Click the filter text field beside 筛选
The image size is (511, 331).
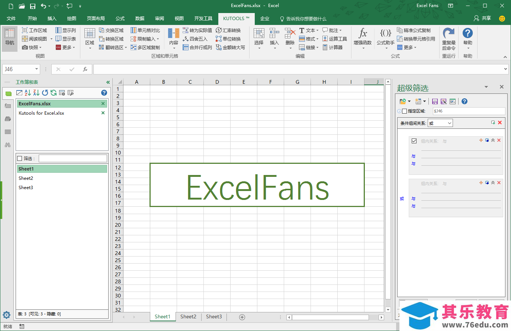click(73, 159)
